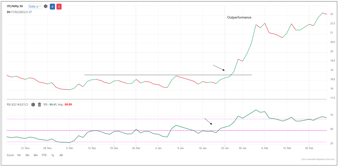Click the 20.5 price axis label

click(333, 42)
